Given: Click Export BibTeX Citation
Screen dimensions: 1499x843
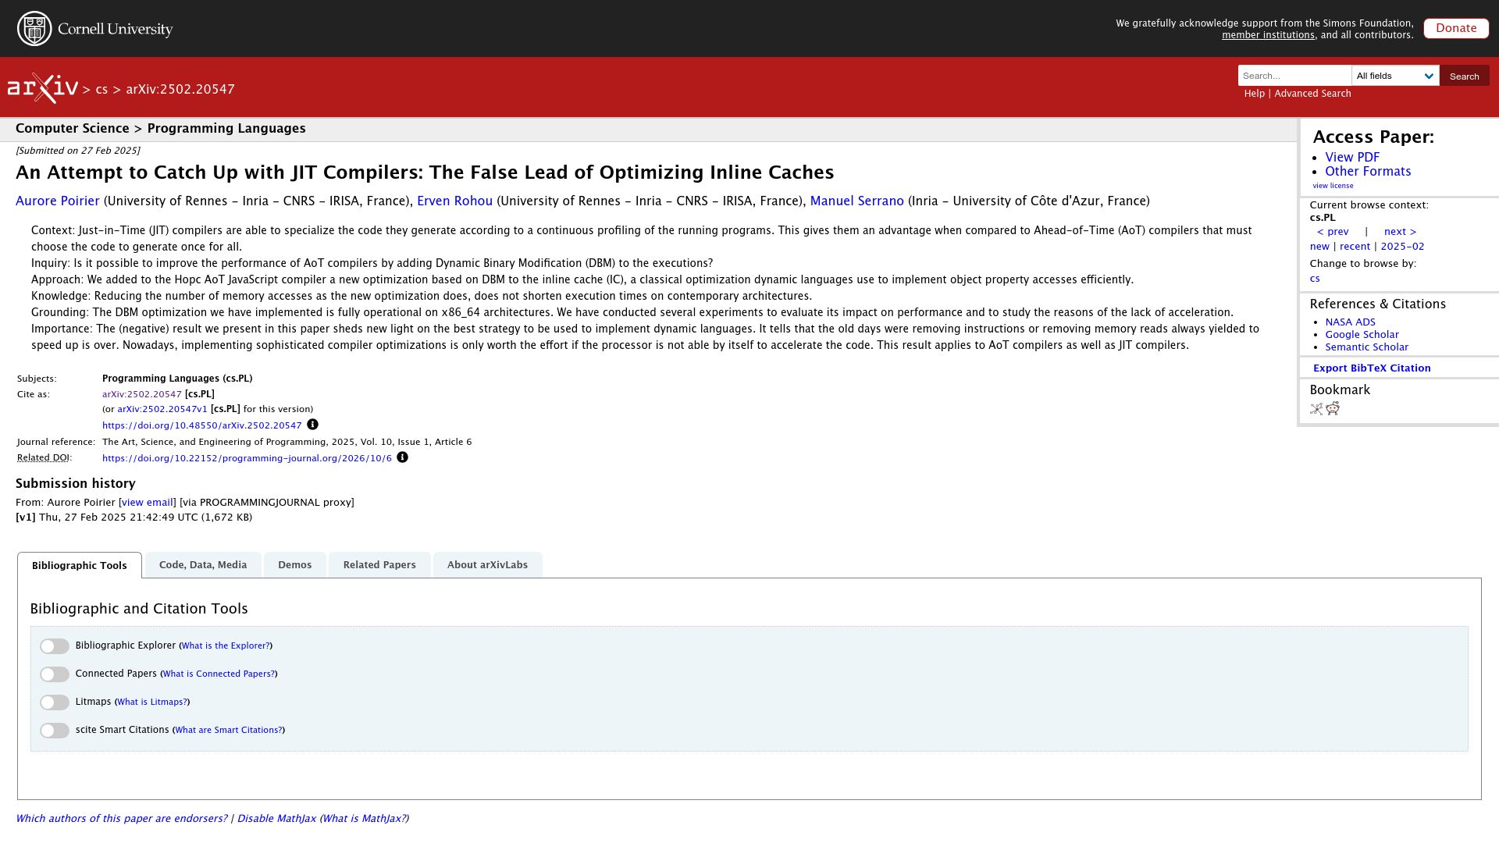Looking at the screenshot, I should [1372, 368].
